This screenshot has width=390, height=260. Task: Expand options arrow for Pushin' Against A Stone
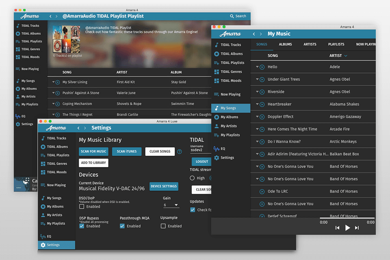point(53,93)
